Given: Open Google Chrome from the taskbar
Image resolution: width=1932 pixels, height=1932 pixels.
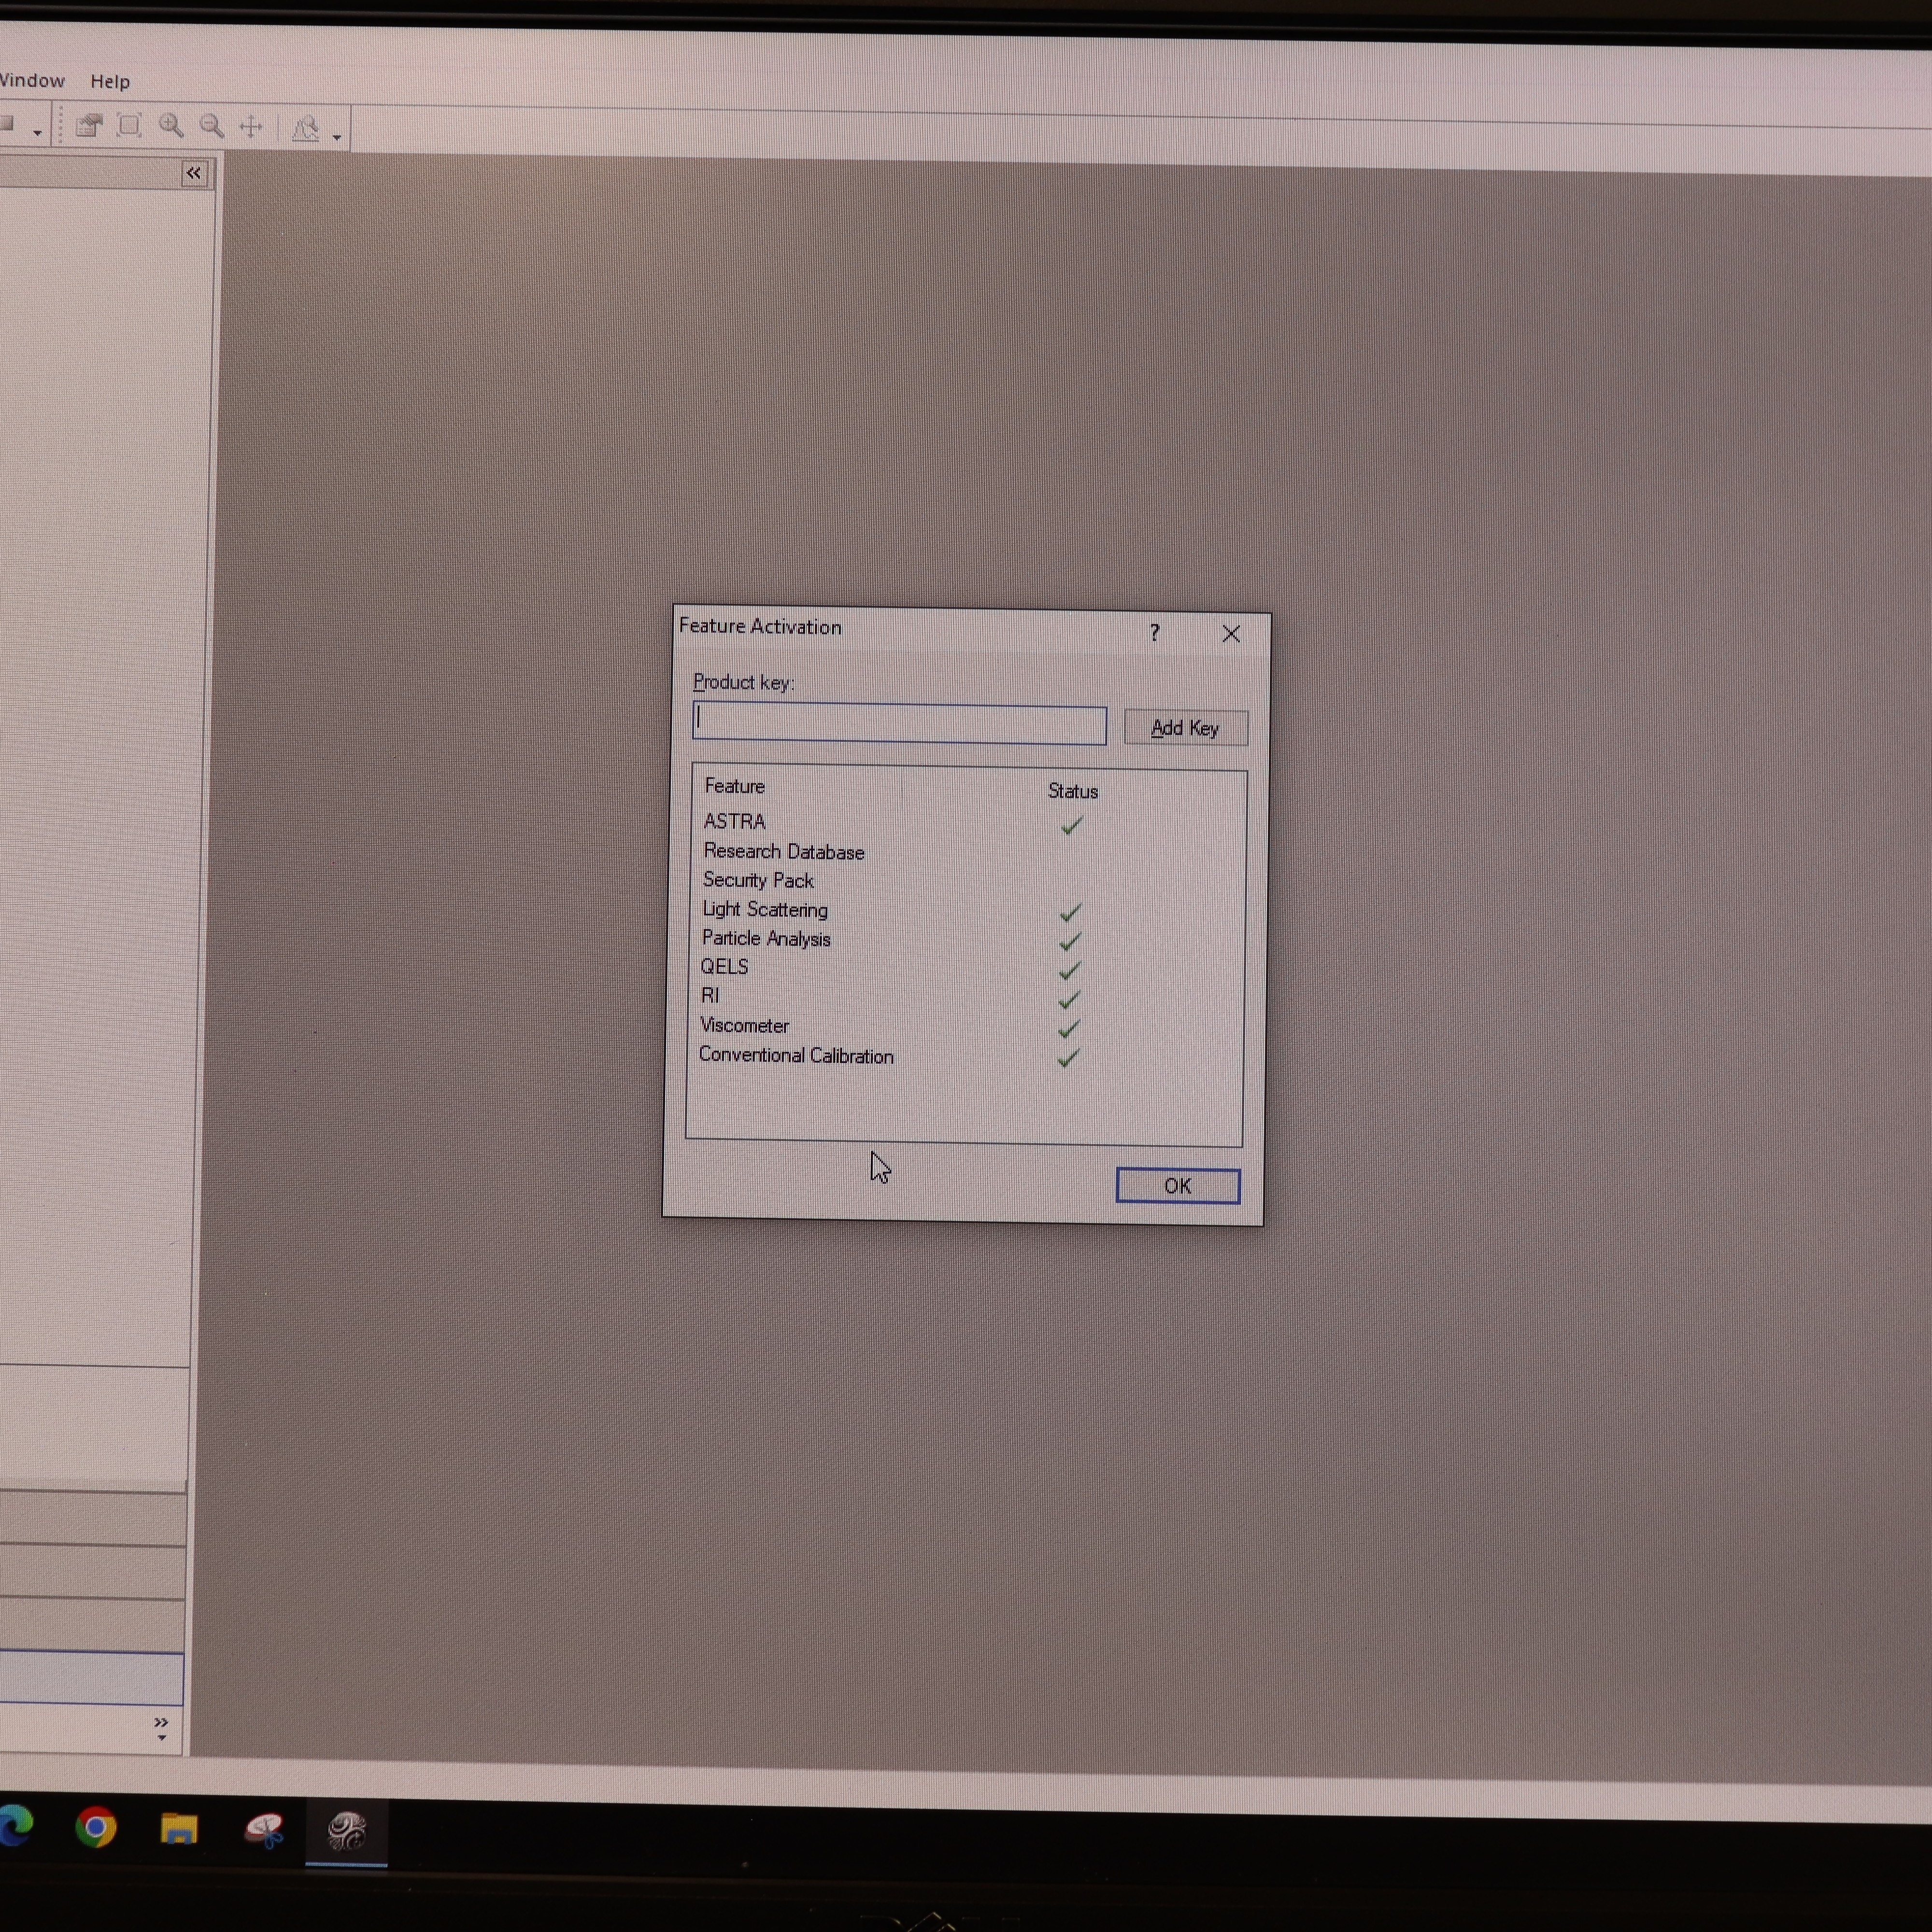Looking at the screenshot, I should click(96, 1828).
